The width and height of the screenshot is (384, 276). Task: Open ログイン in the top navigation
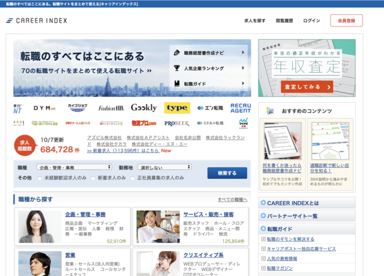coord(311,21)
